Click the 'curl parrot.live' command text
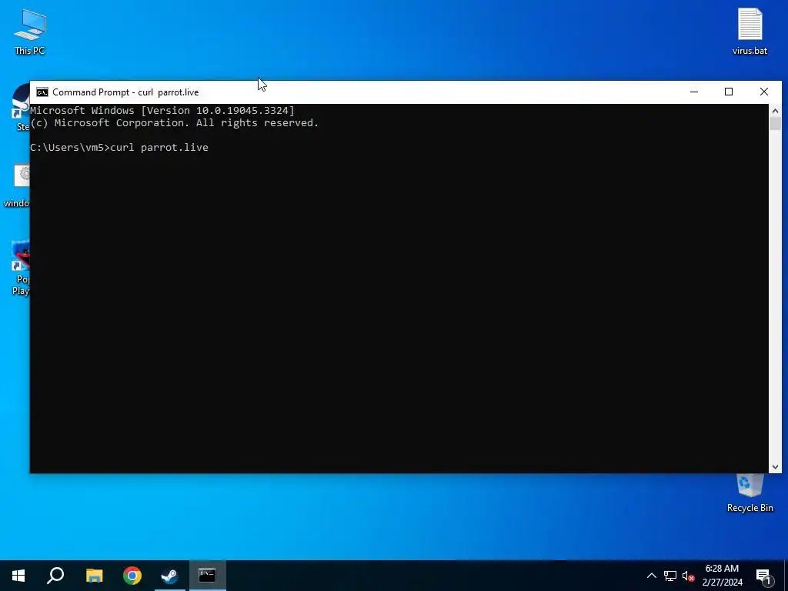Viewport: 788px width, 591px height. 159,147
